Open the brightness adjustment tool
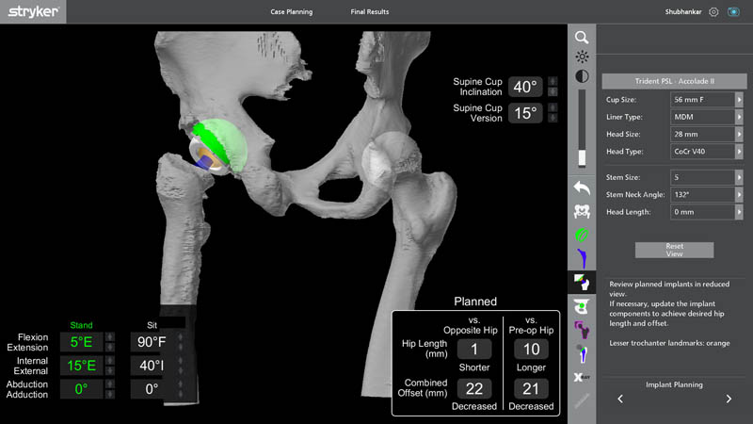The width and height of the screenshot is (753, 424). point(582,57)
